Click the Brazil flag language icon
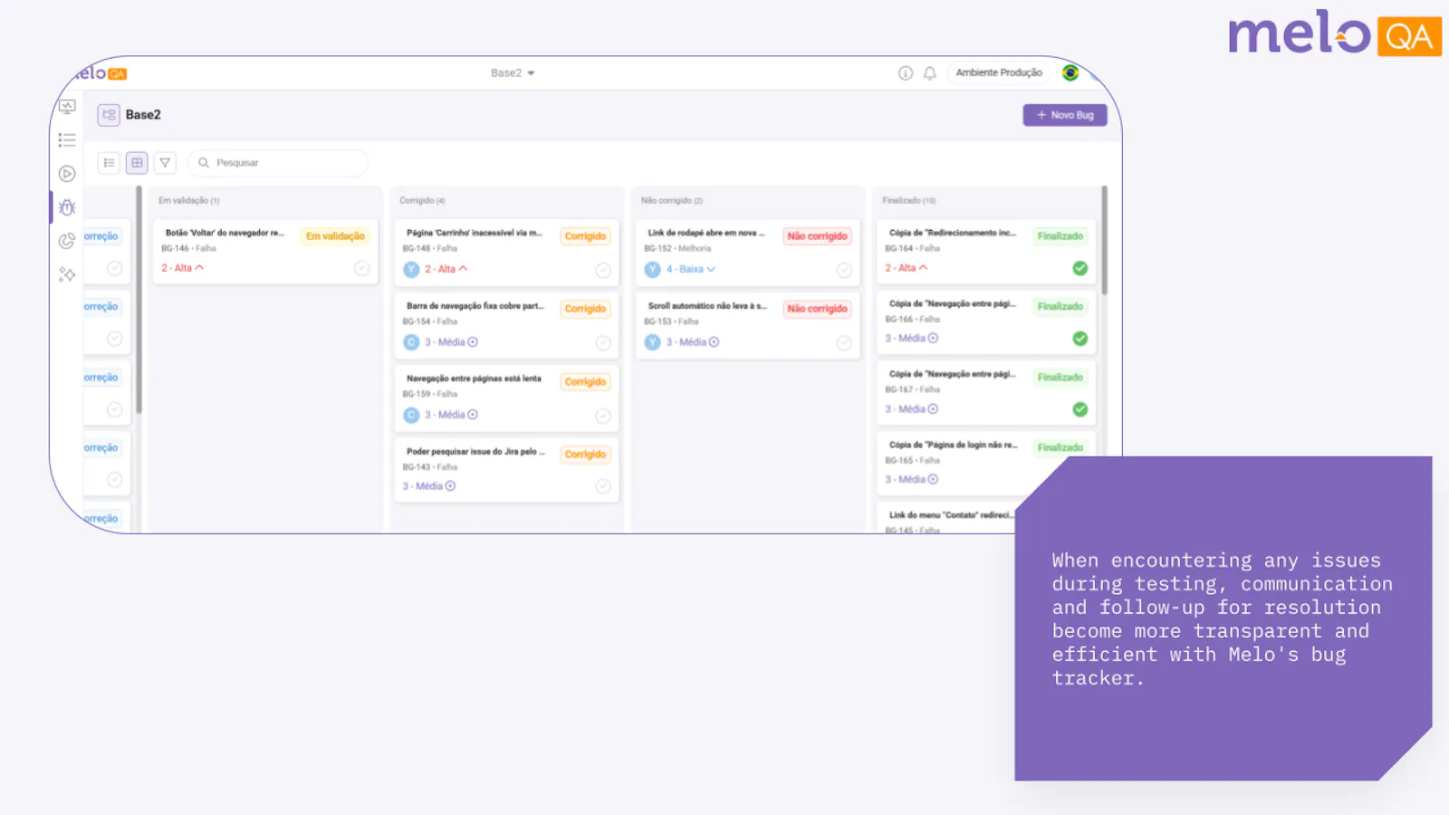The image size is (1449, 815). point(1070,72)
